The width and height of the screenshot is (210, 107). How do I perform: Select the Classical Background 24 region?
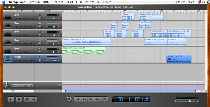(84, 51)
